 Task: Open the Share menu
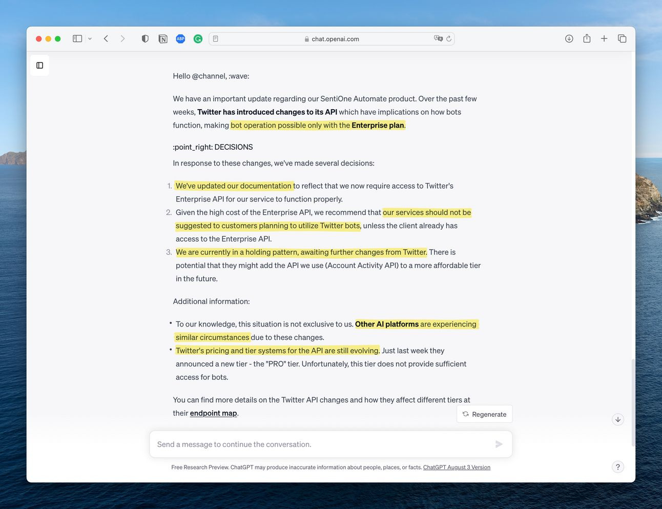(x=587, y=38)
